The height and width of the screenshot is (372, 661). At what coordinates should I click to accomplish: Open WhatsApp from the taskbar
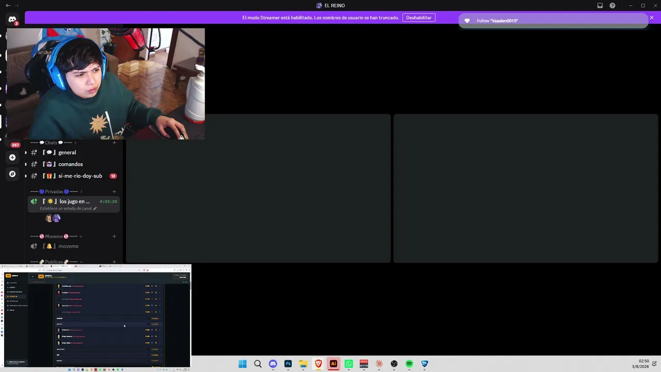(349, 364)
